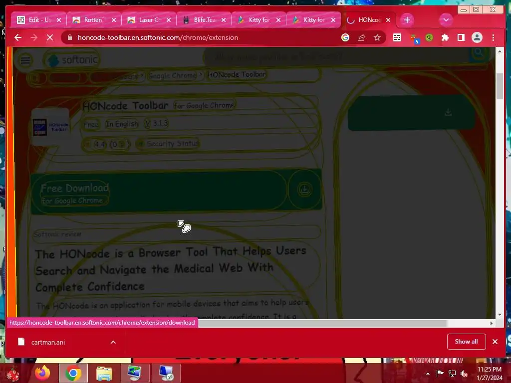Open Firefox from the taskbar
The image size is (511, 383).
[43, 373]
